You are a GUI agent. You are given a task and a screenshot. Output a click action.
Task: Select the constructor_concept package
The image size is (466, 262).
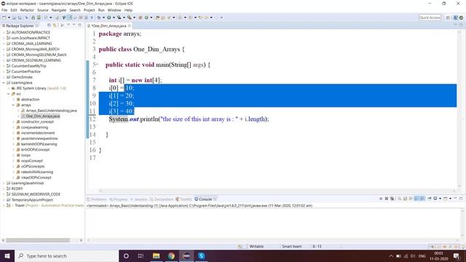(37, 122)
